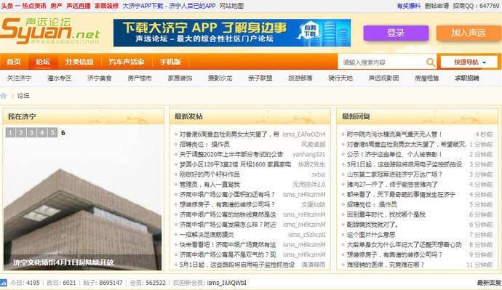Viewport: 502px width, 290px height.
Task: Open the 关注济宁 sub-forum link
Action: 19,78
